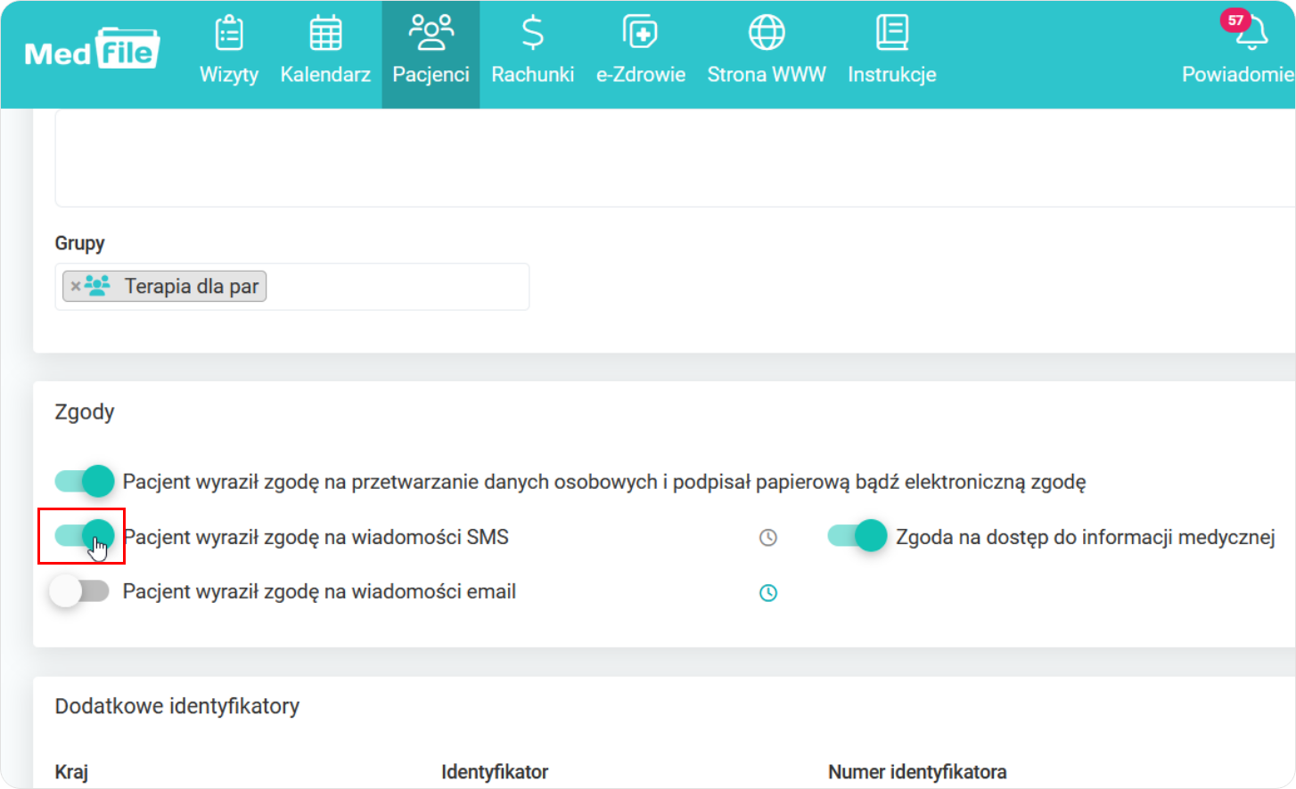Click the SMS consent label text
Screen dimensions: 1296x789
pos(316,537)
